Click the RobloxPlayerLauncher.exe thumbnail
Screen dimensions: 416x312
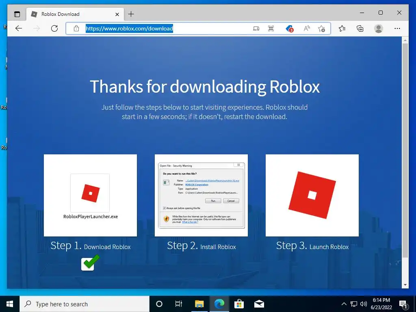[x=91, y=195]
